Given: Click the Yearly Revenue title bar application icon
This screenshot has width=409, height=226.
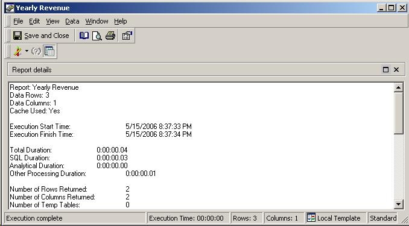Looking at the screenshot, I should tap(10, 8).
